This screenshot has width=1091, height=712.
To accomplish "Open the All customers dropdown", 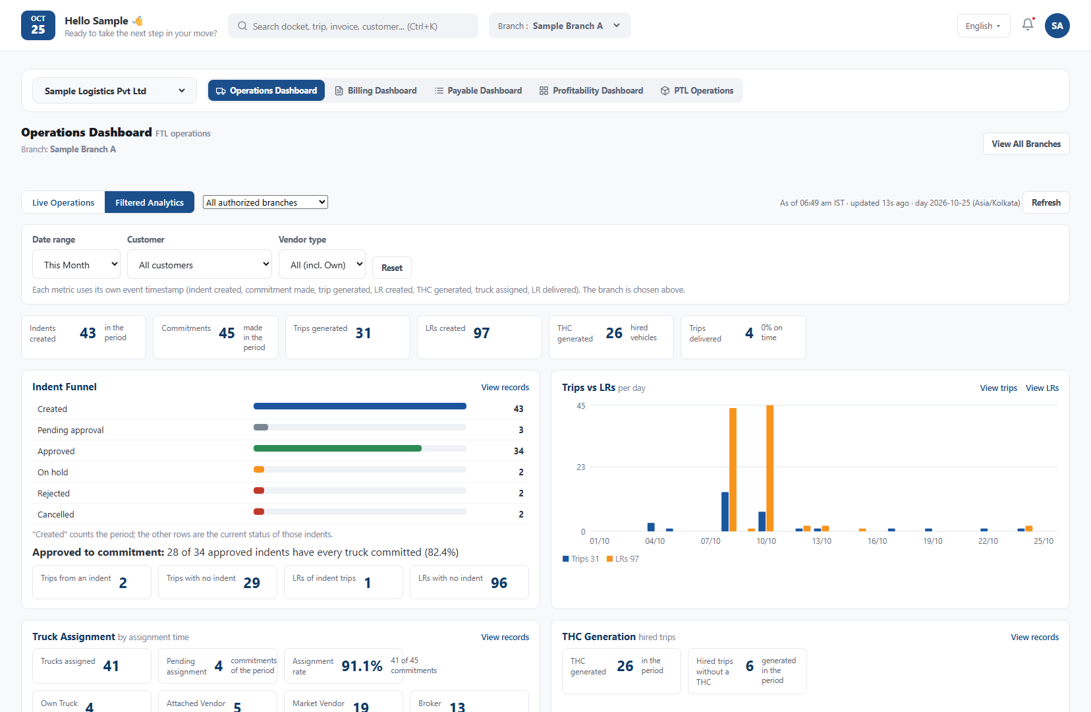I will (x=200, y=264).
